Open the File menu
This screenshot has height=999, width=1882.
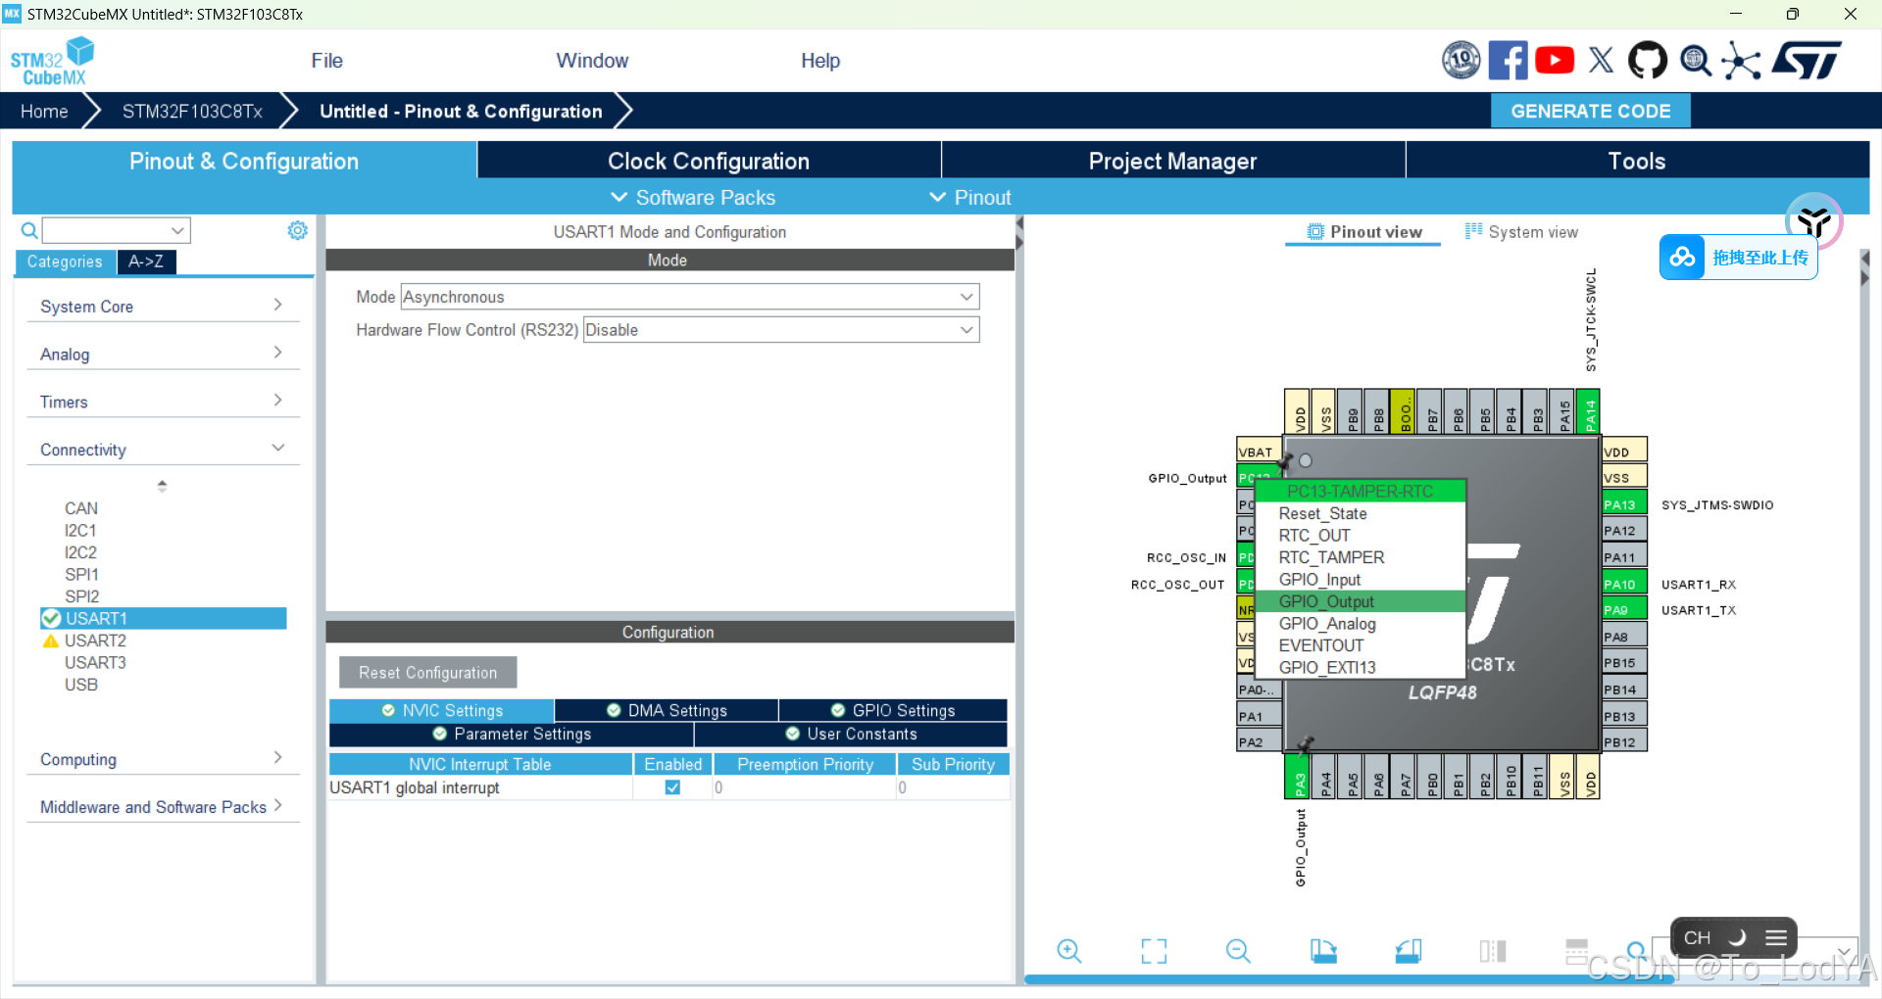coord(326,61)
